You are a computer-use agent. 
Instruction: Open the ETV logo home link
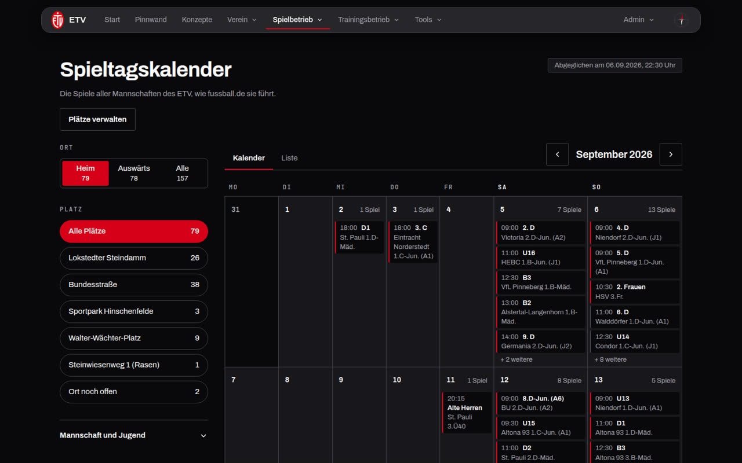(68, 20)
